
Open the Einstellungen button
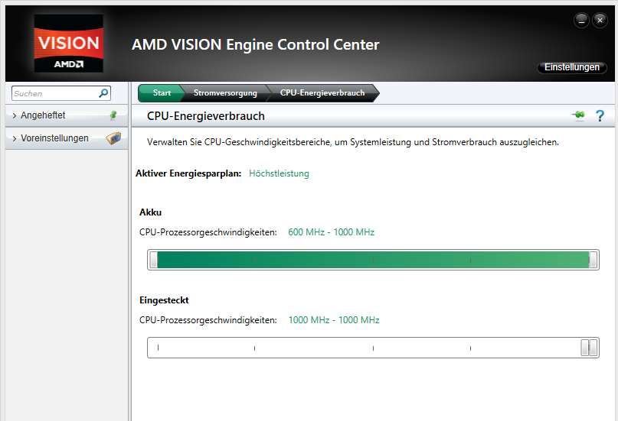(x=572, y=67)
